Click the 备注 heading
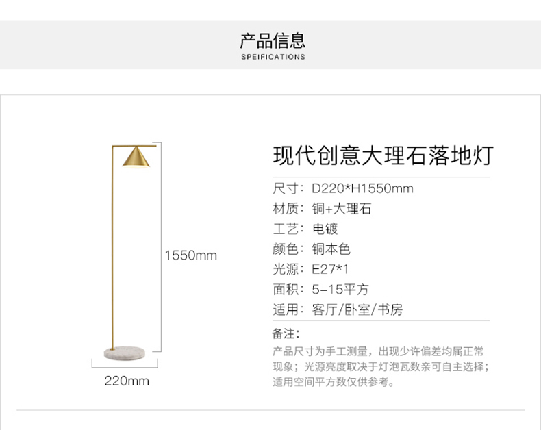The width and height of the screenshot is (541, 430). click(x=286, y=334)
